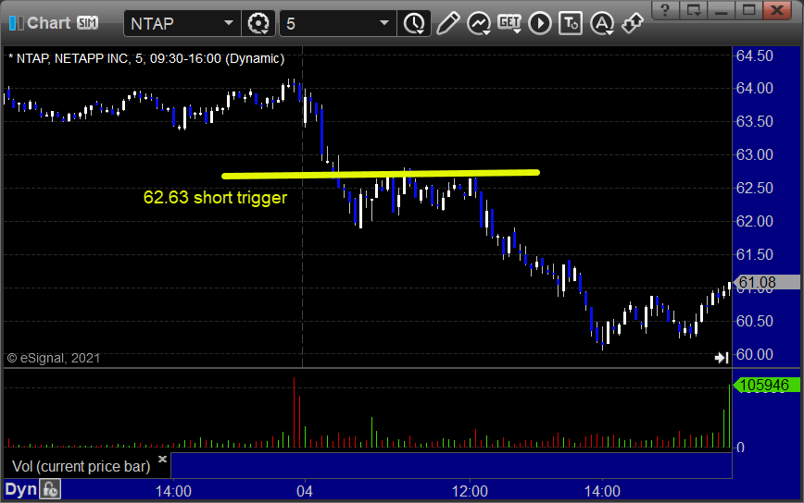This screenshot has width=804, height=503.
Task: Click the SIM mode badge
Action: [x=88, y=23]
